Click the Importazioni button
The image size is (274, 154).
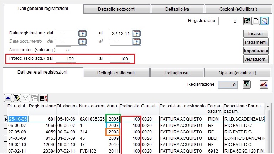pyautogui.click(x=256, y=51)
